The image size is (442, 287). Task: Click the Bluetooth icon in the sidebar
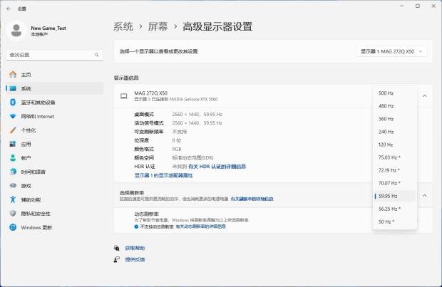(x=13, y=103)
